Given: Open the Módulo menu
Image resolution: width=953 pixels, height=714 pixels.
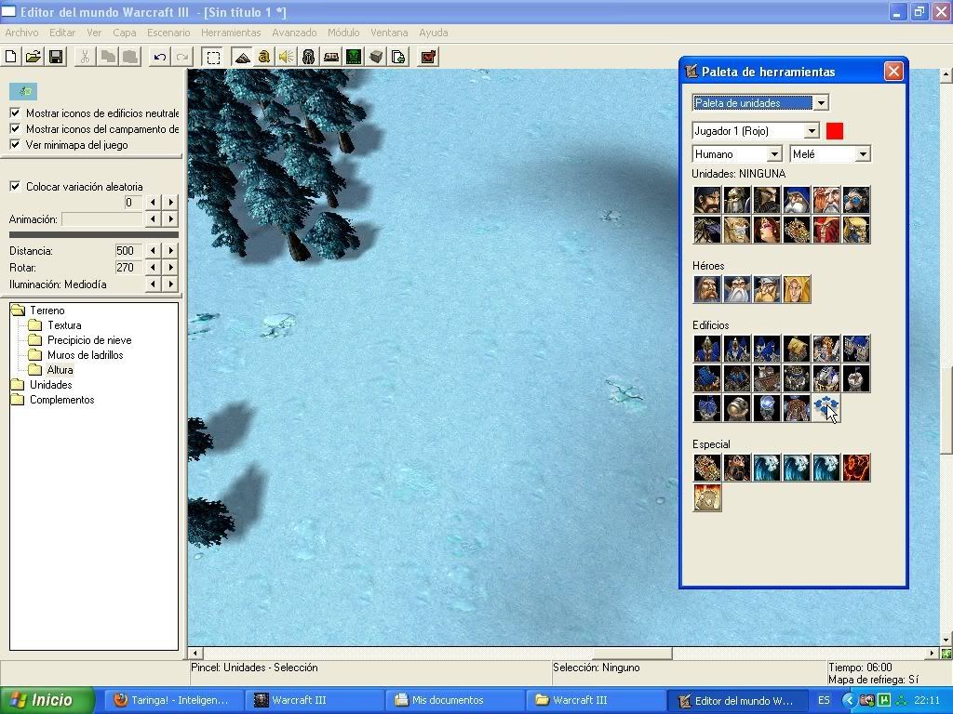Looking at the screenshot, I should pyautogui.click(x=343, y=33).
